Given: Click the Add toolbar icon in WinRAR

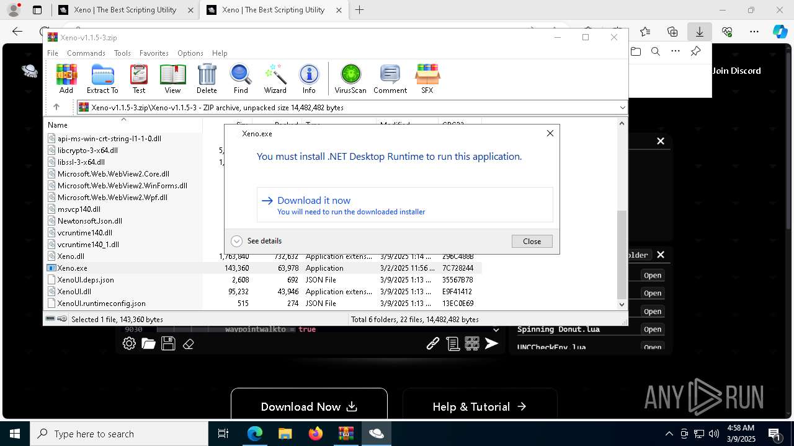Looking at the screenshot, I should [x=66, y=79].
